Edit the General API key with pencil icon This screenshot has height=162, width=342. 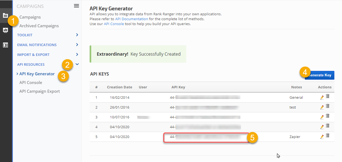[x=322, y=98]
